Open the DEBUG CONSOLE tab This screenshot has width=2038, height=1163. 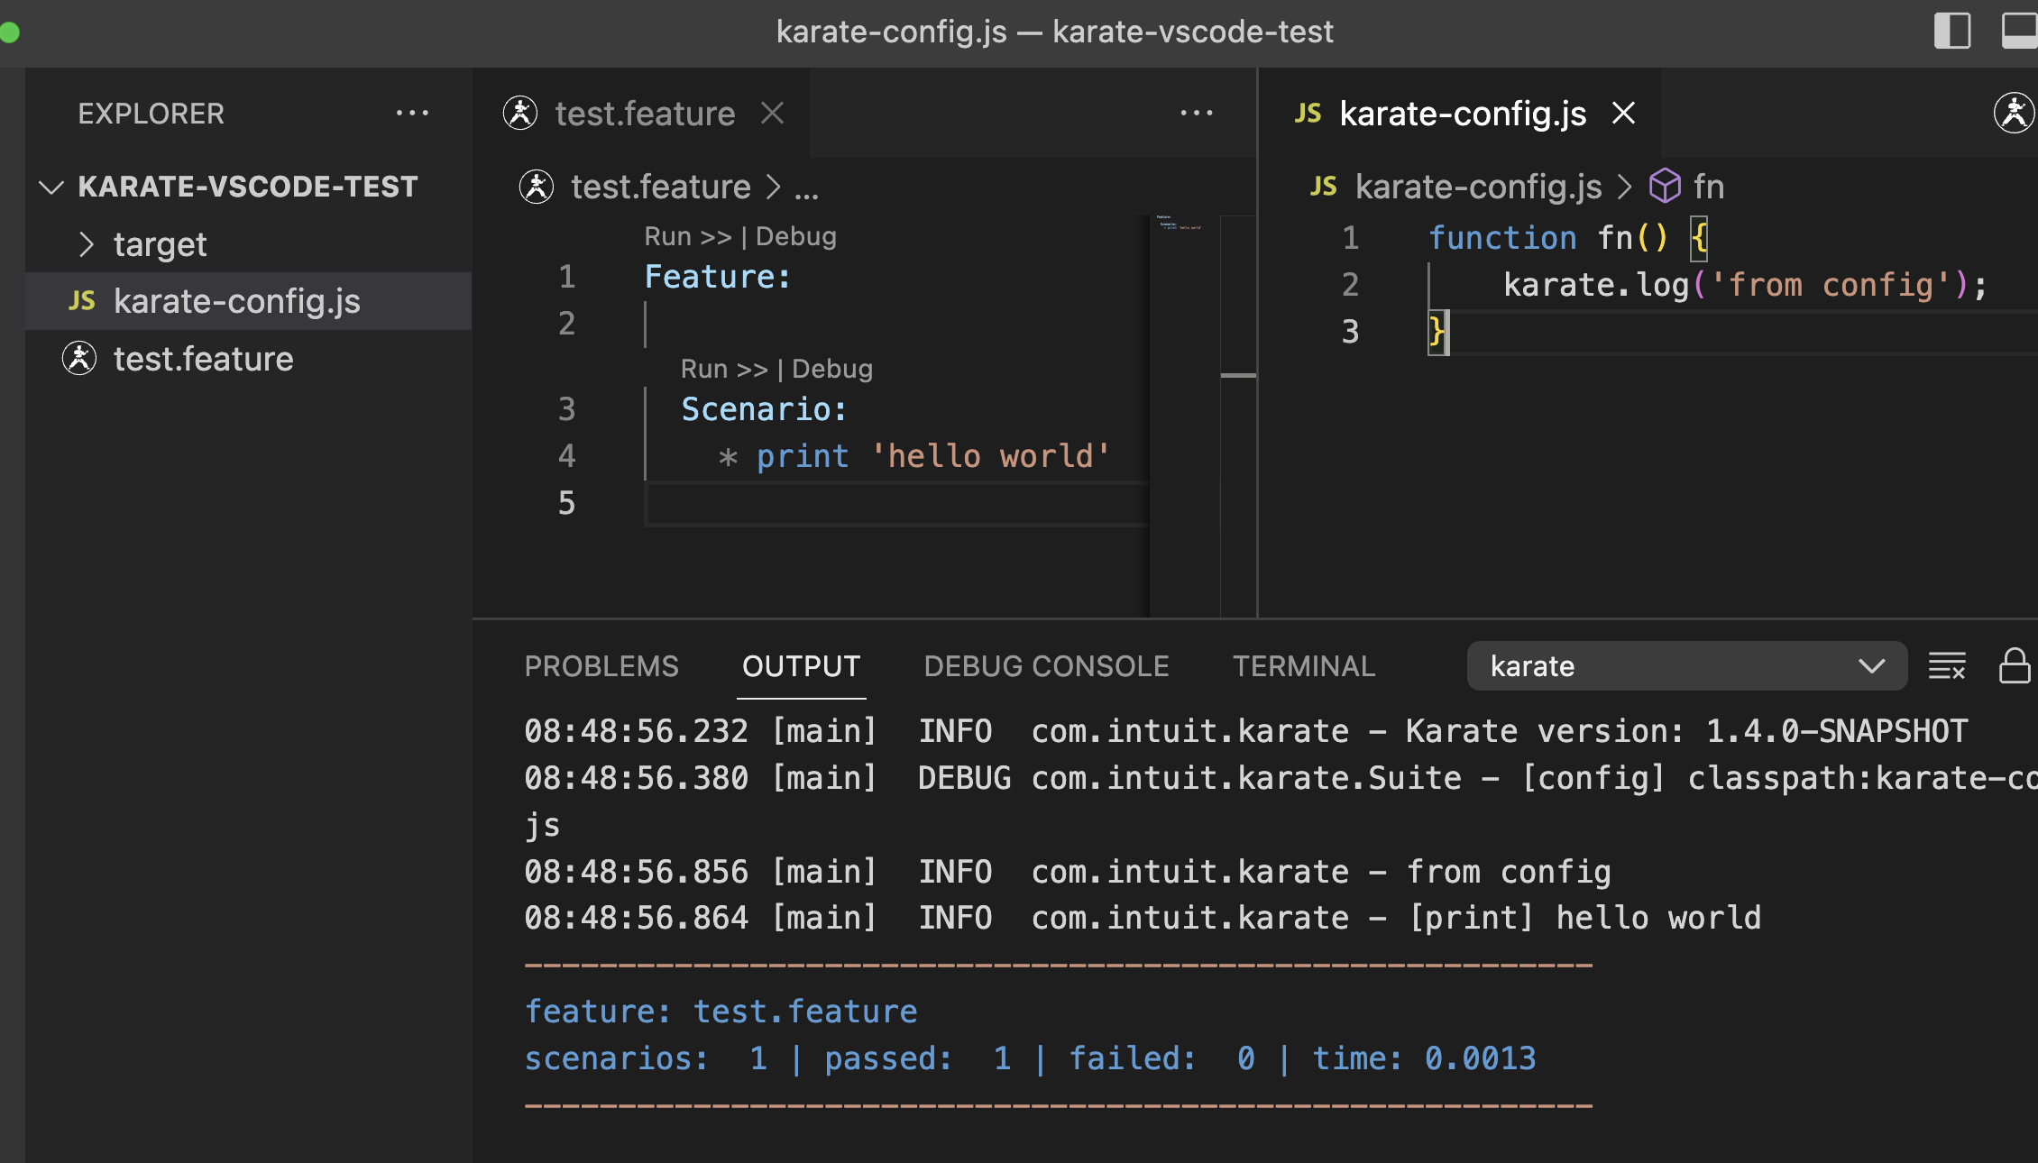click(1046, 666)
